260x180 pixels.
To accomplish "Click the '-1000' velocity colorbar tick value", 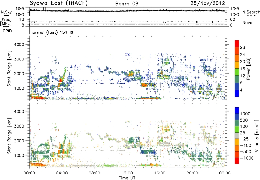I will coord(247,158).
